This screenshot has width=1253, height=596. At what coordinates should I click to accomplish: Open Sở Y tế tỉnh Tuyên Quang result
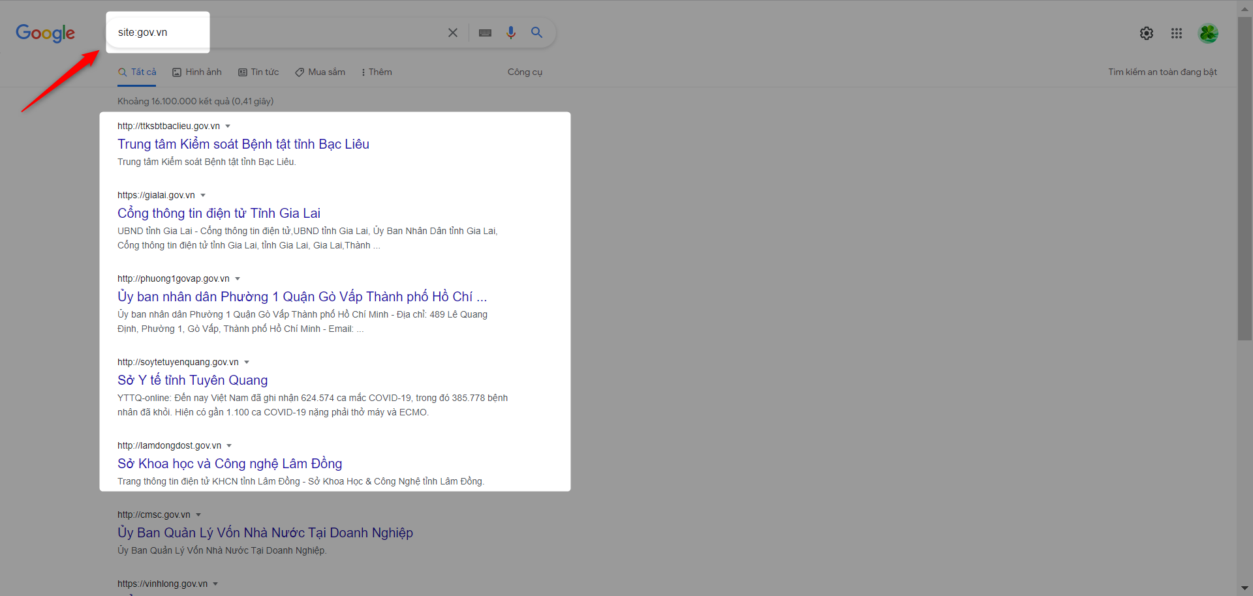coord(193,380)
